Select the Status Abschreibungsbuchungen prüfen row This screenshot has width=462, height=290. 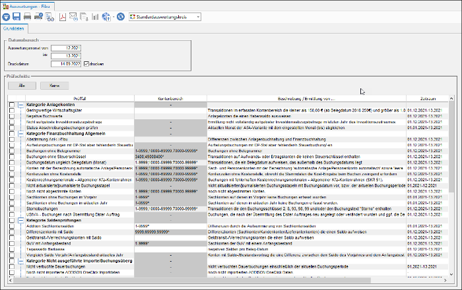228,128
